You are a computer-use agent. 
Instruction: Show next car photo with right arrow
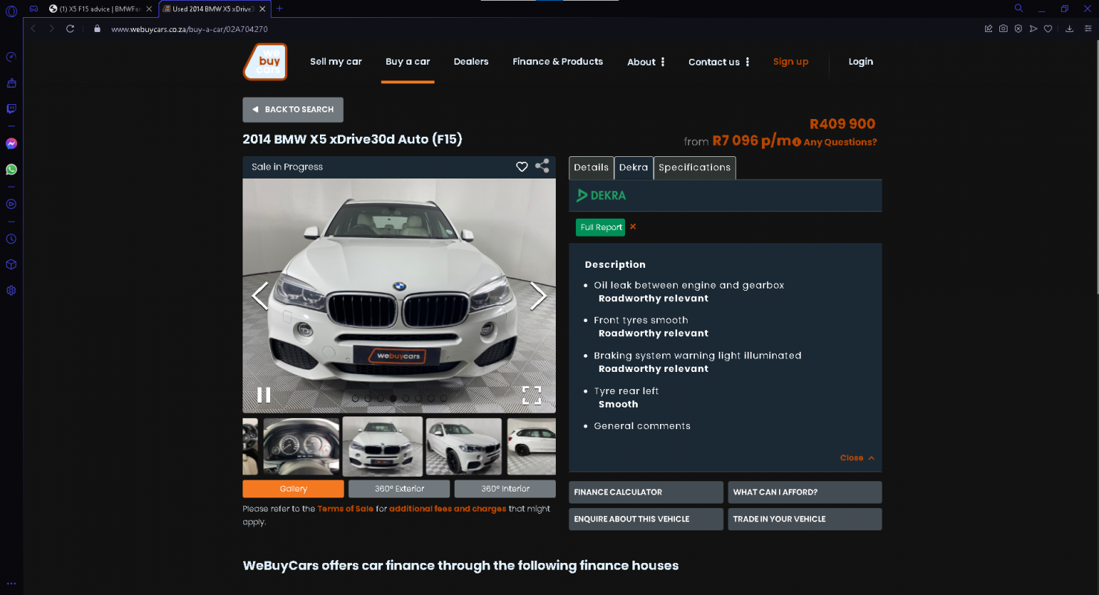click(538, 296)
